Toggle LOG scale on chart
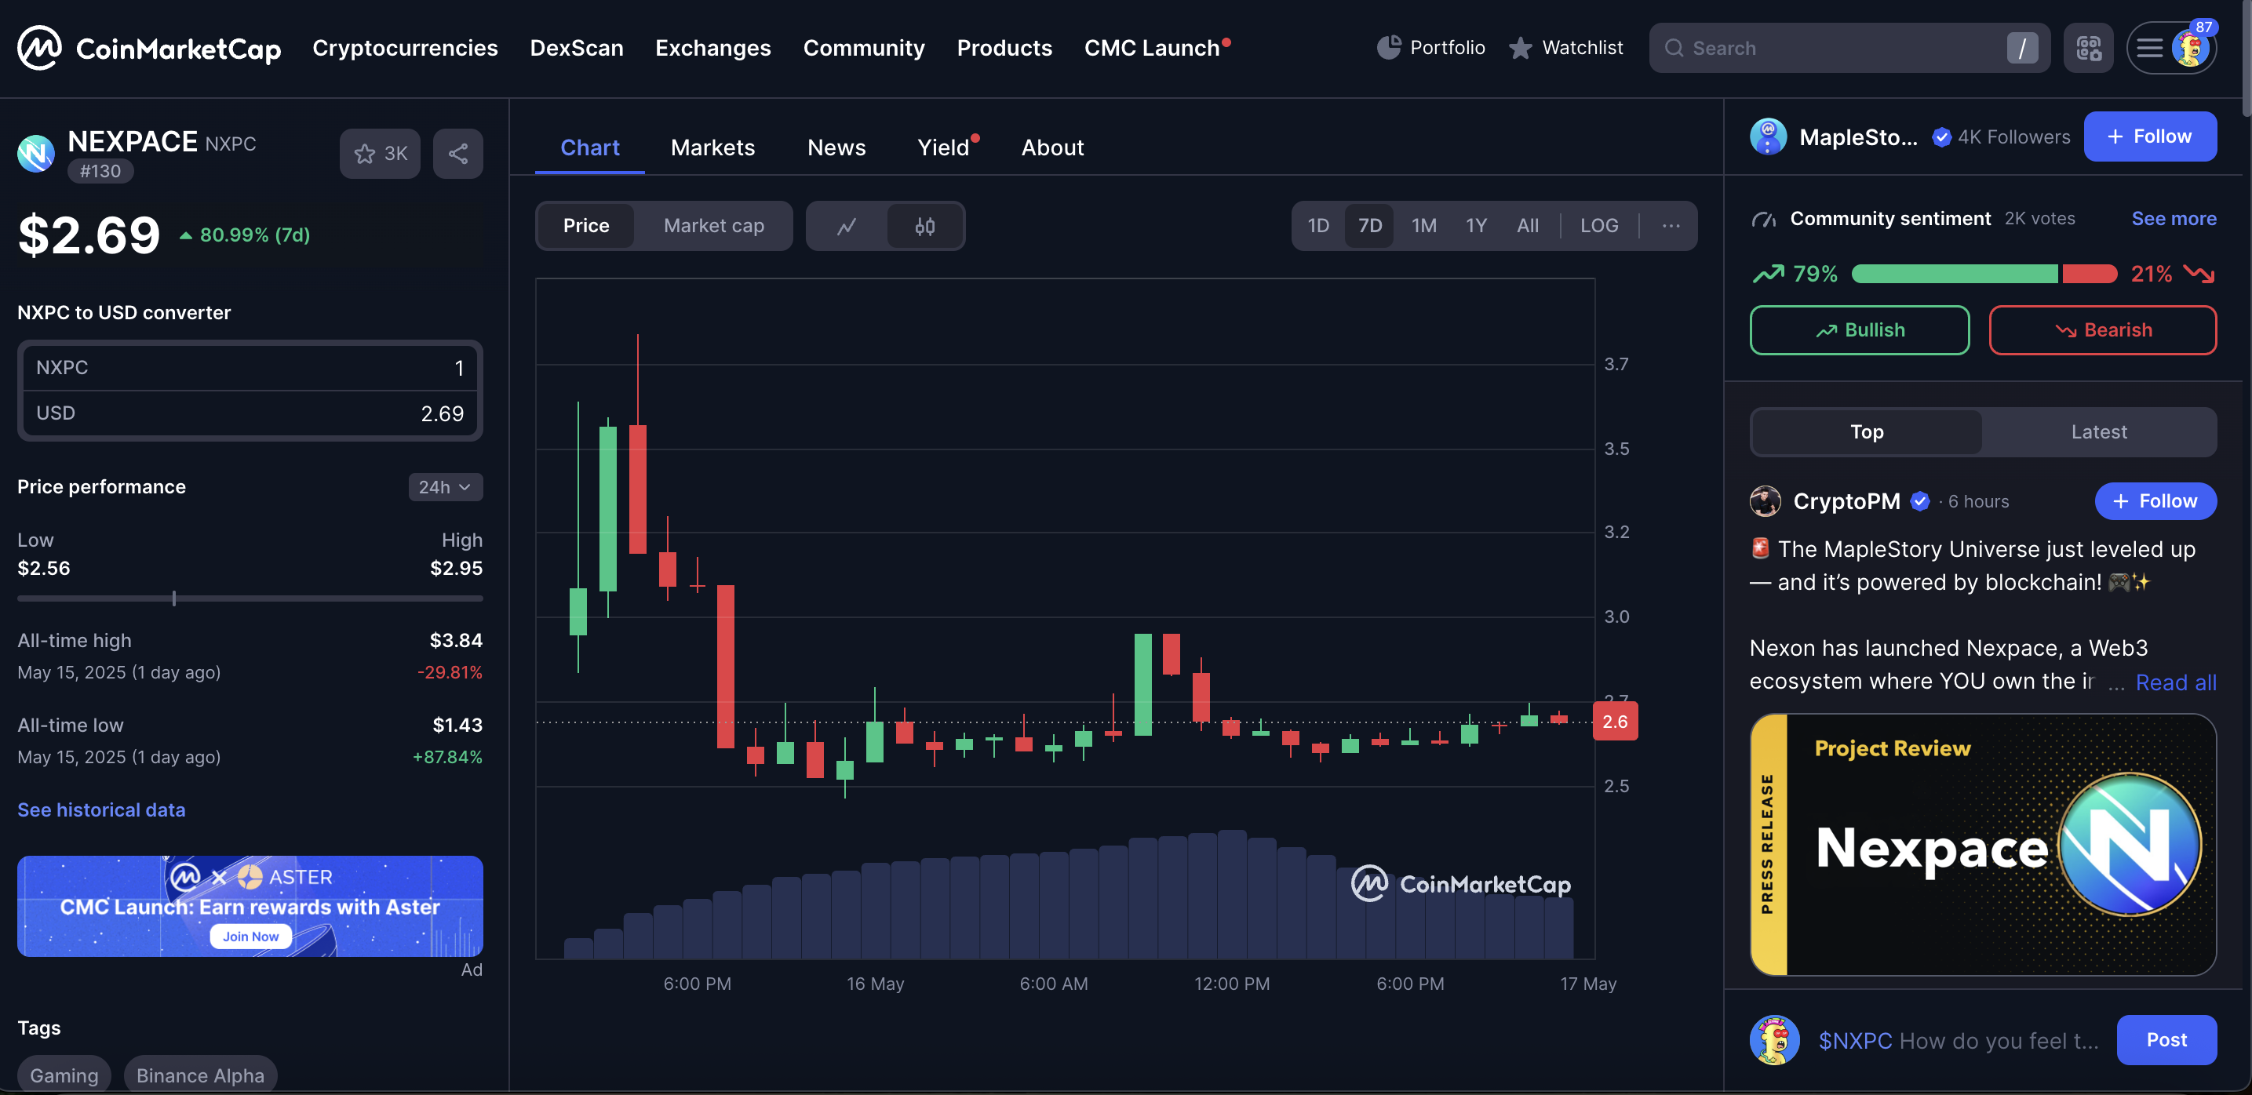The width and height of the screenshot is (2252, 1095). tap(1599, 227)
